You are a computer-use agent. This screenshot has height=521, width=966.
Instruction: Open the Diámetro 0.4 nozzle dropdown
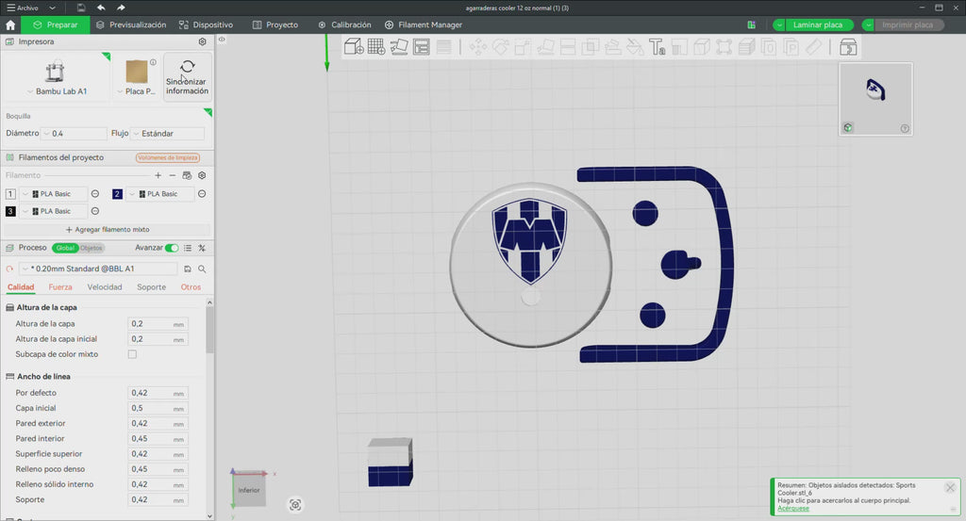74,134
